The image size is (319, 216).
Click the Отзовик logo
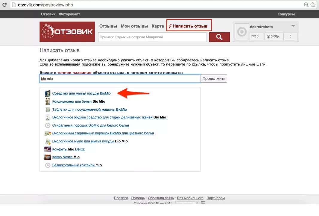pyautogui.click(x=67, y=32)
